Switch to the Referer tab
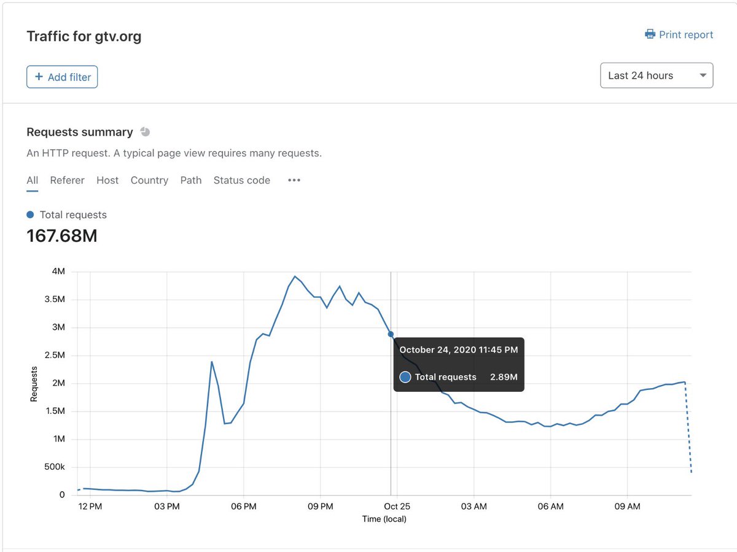Viewport: 737px width, 552px height. (x=68, y=181)
